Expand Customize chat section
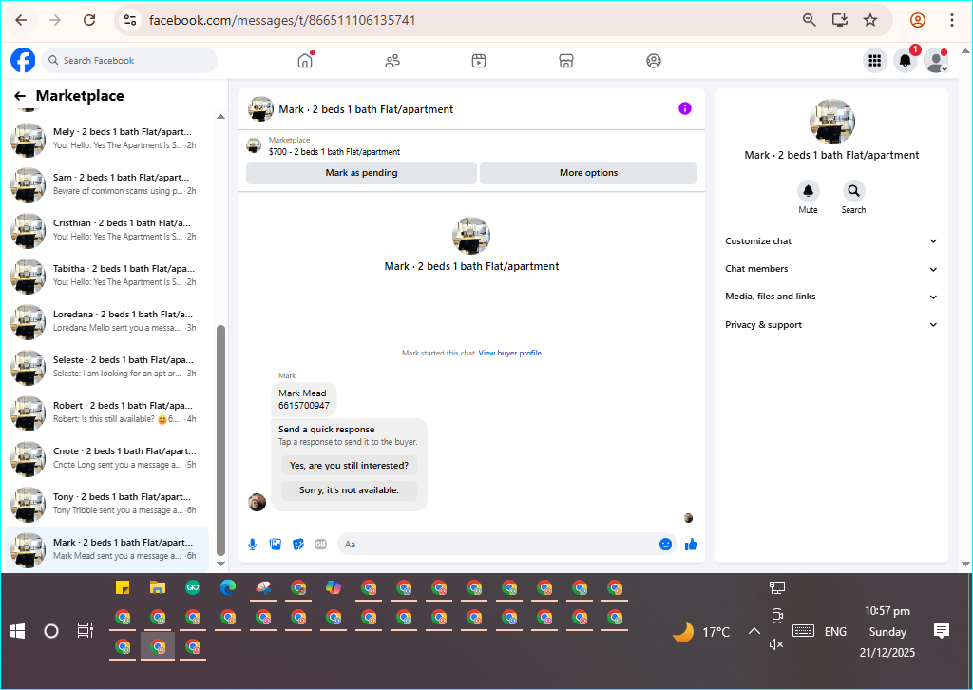The height and width of the screenshot is (690, 973). point(831,241)
